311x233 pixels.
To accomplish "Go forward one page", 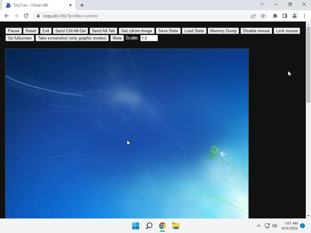I will click(x=16, y=16).
